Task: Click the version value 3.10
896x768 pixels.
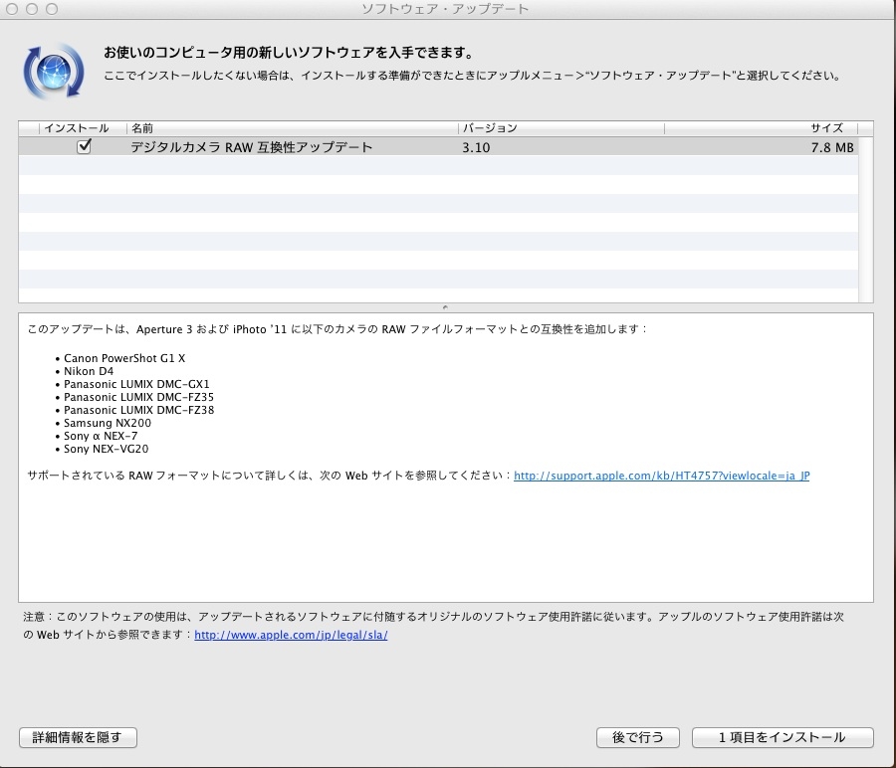Action: pos(476,147)
